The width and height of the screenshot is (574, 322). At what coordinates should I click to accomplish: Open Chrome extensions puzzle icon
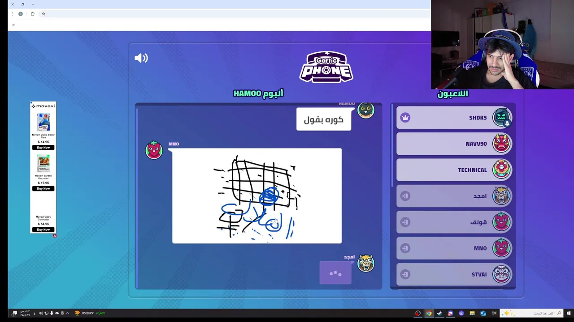(x=32, y=14)
